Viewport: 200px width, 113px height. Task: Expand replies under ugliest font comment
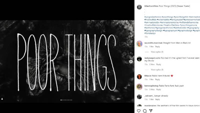tap(157, 70)
